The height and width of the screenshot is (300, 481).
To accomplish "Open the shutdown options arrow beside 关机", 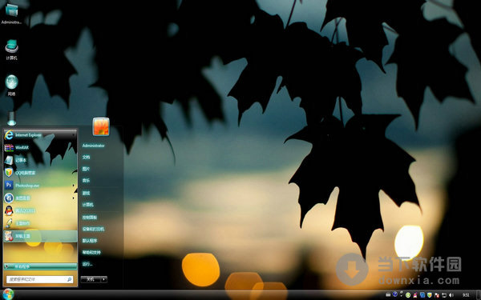I will 104,279.
